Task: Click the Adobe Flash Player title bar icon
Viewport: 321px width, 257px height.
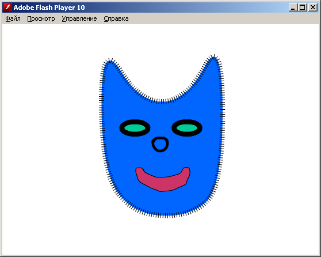Action: click(7, 7)
